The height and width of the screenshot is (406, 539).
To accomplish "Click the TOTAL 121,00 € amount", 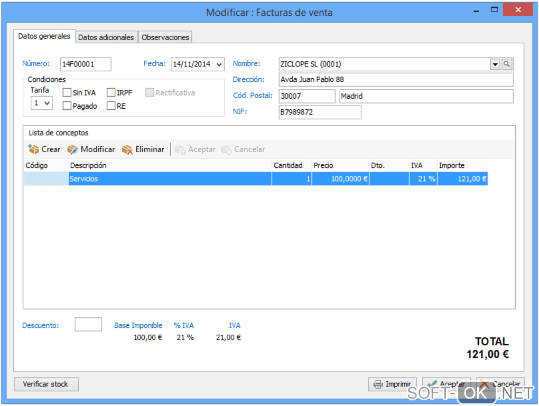I will pos(487,354).
